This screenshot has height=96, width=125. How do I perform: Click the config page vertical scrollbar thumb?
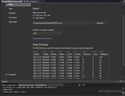[x=123, y=40]
